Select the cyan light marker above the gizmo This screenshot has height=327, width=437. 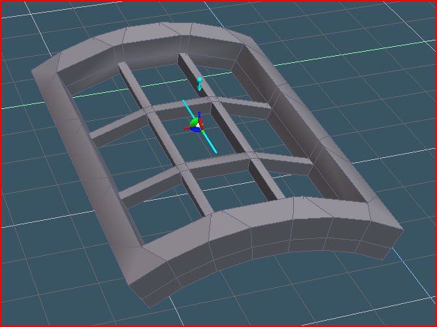(200, 84)
